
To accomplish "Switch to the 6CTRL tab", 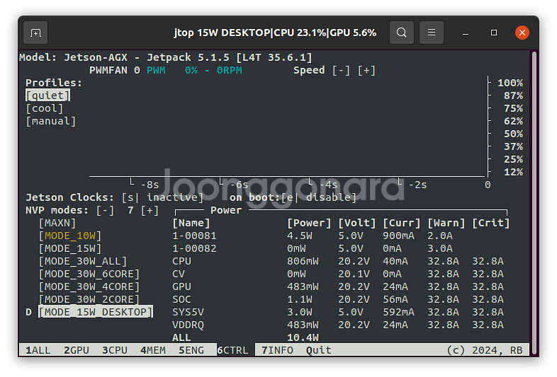I will pos(232,350).
